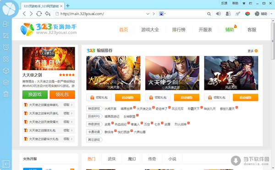Open green 辅助 navigation item

[230, 30]
